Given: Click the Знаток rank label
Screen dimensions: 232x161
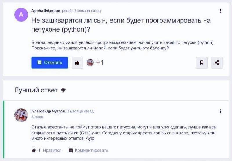Looking at the screenshot, I should (37, 117).
